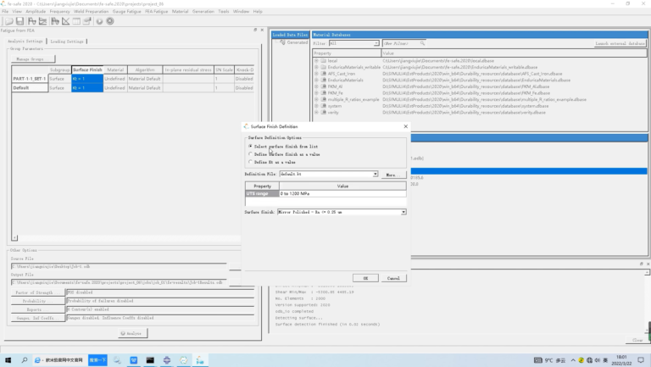Click the message log vertical scrollbar

pos(648,301)
